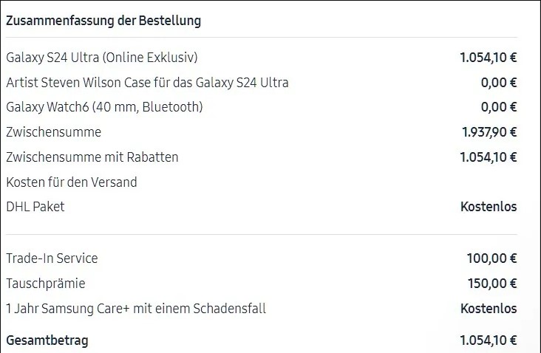
Task: Open 1 Jahr Samsung Care+ entry
Action: coord(136,309)
